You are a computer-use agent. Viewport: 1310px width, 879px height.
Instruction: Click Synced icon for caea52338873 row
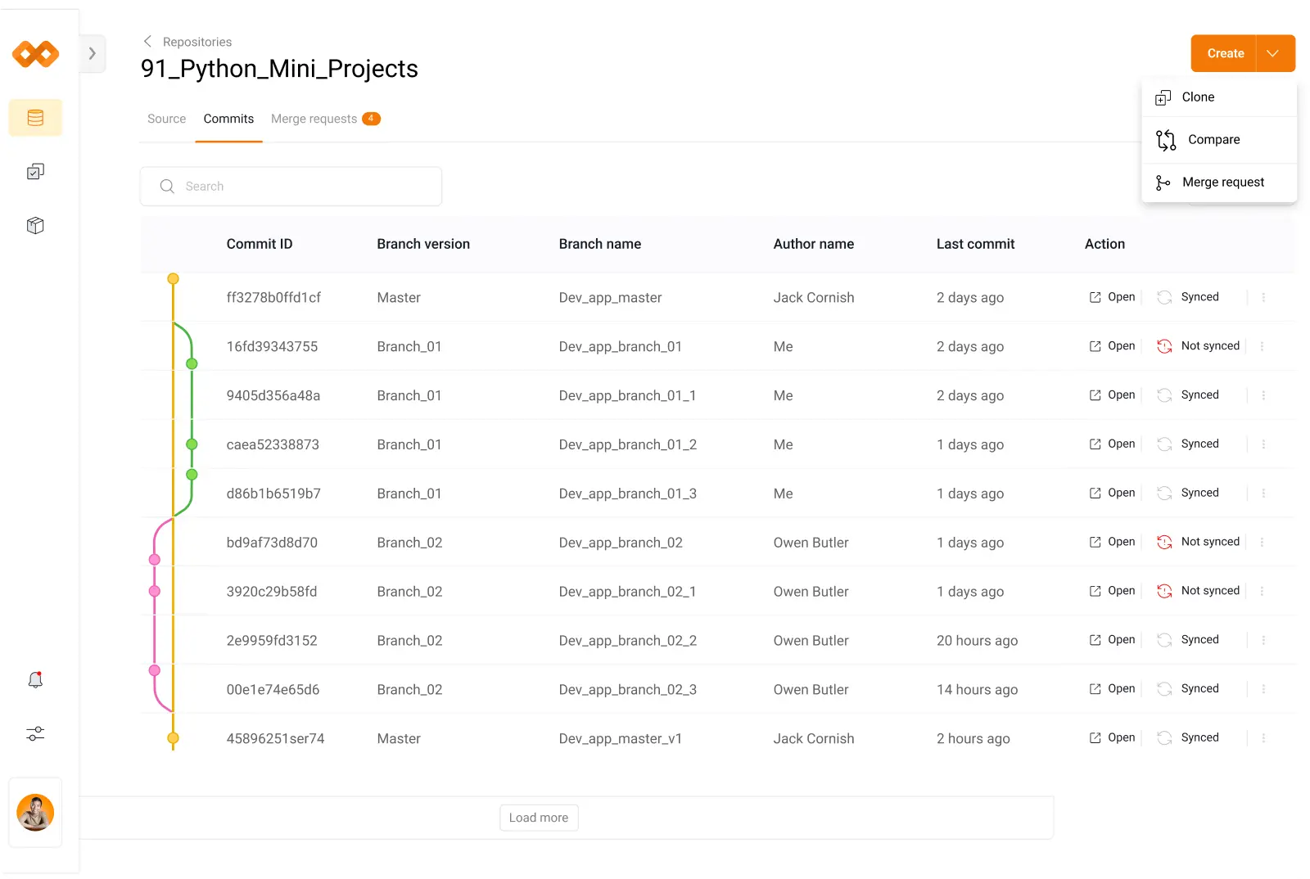click(x=1164, y=444)
